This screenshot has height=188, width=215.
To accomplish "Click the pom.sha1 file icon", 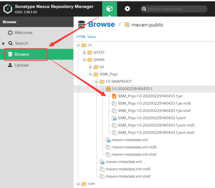I will (x=114, y=133).
